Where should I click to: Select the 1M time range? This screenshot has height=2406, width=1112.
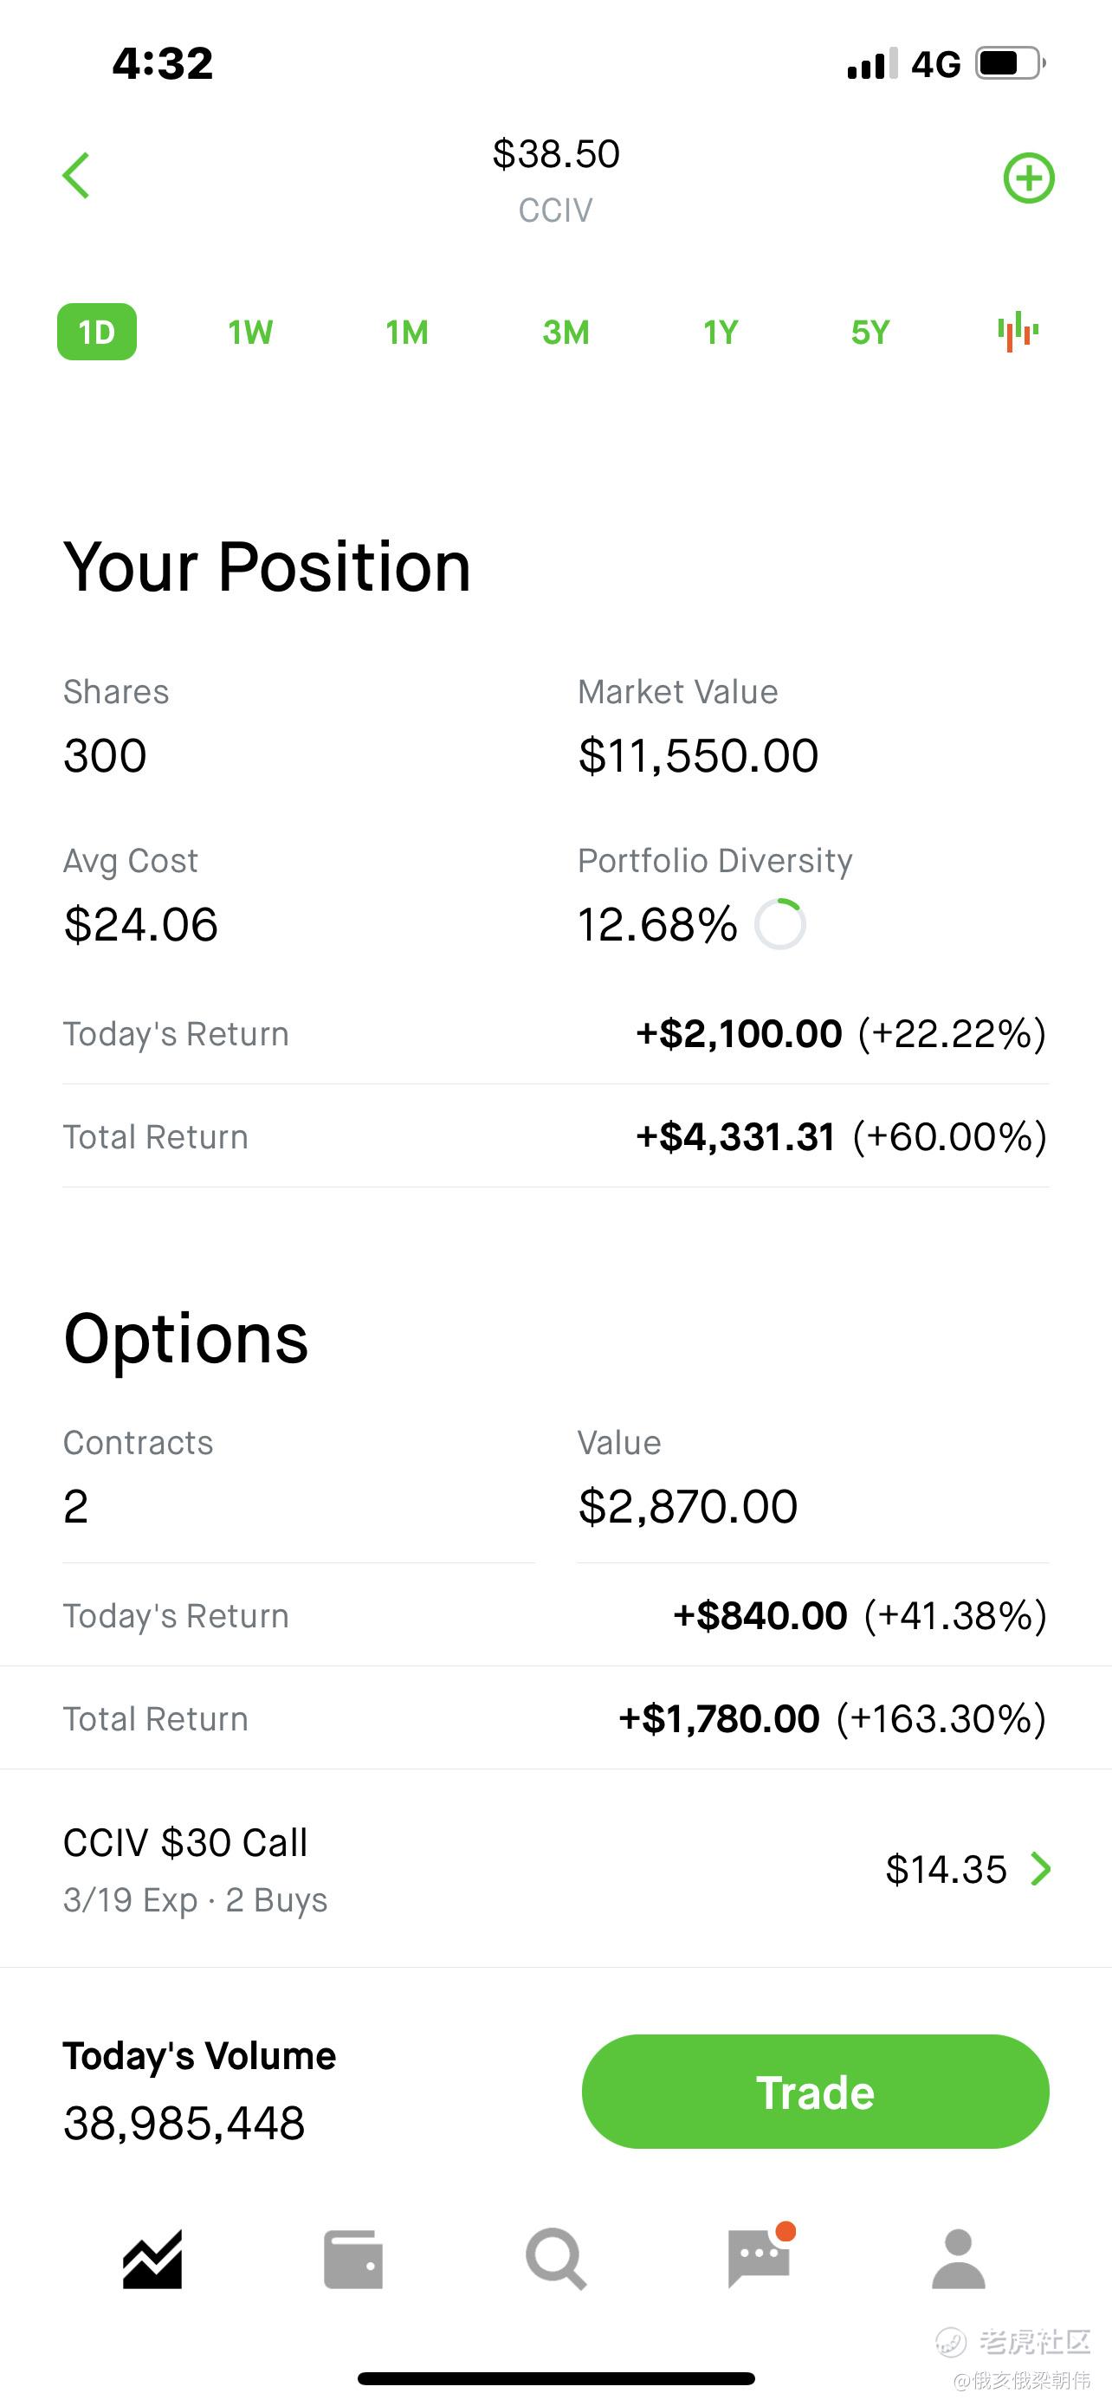coord(407,332)
